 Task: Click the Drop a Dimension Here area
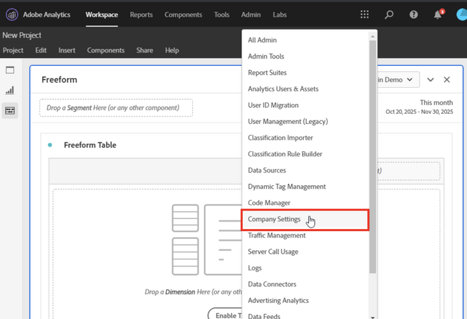(x=193, y=292)
